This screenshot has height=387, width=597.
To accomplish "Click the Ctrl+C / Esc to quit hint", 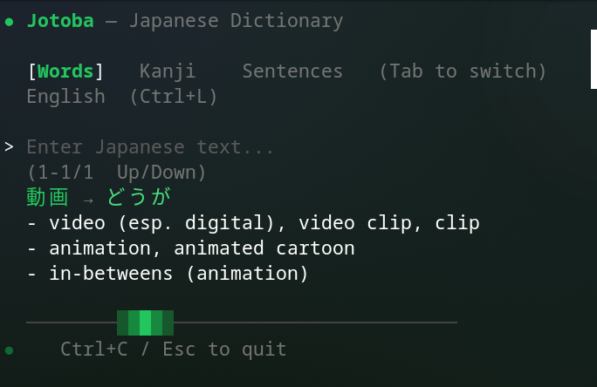I will [173, 350].
